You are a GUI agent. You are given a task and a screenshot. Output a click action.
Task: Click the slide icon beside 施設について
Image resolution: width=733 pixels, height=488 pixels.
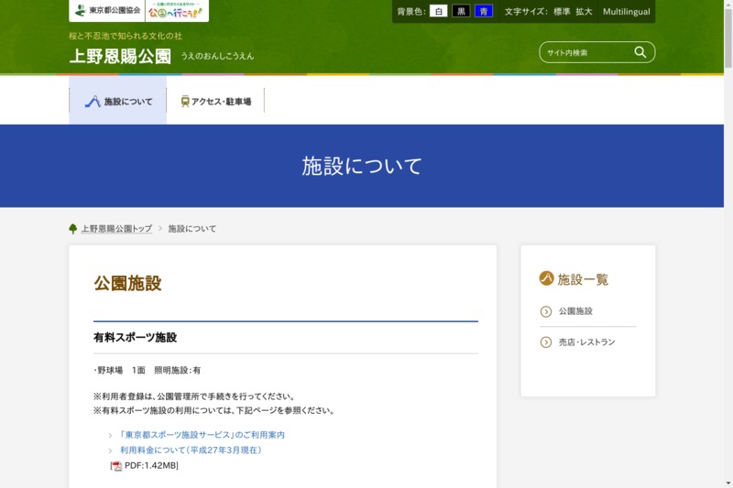point(93,102)
